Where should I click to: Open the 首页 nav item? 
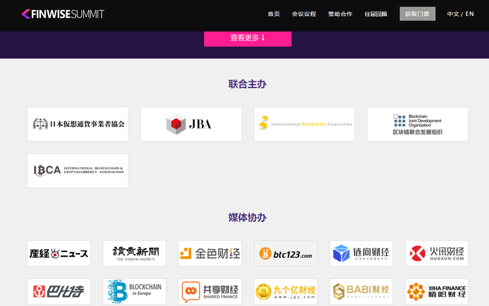[274, 14]
